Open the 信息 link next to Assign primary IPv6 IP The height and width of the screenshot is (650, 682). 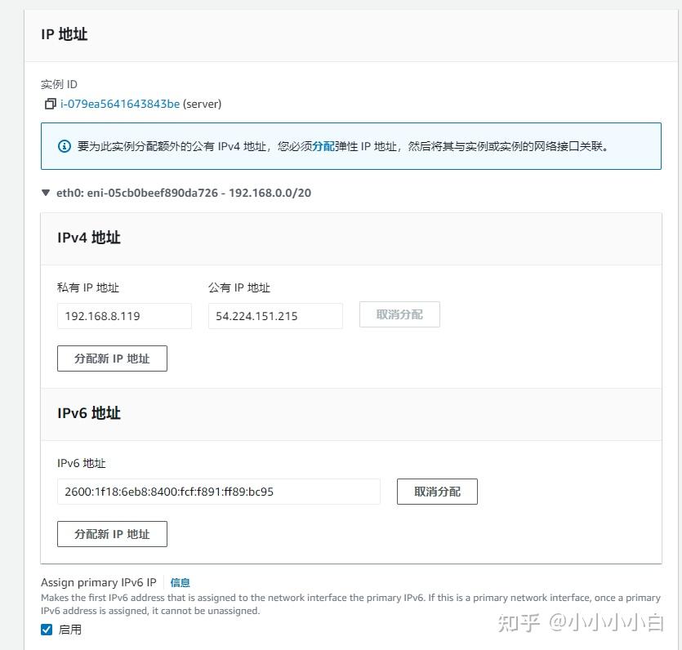click(x=180, y=582)
